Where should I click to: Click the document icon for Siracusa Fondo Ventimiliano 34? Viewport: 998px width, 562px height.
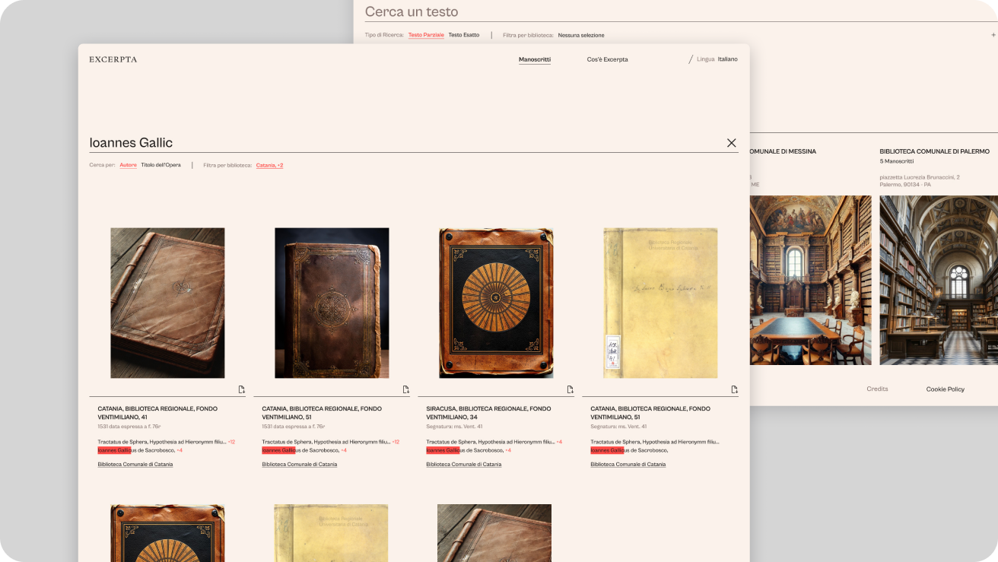[571, 389]
